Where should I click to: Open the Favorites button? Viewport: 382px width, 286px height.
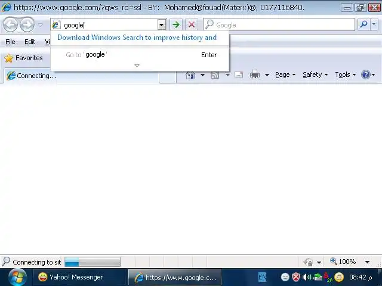[24, 58]
